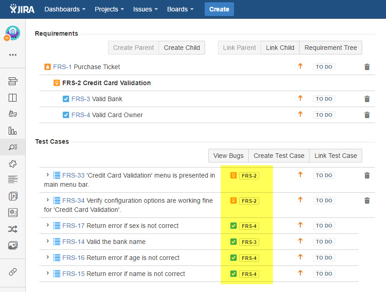Expand the FRS-14 Valid the bank name row
This screenshot has width=386, height=292.
pyautogui.click(x=47, y=241)
